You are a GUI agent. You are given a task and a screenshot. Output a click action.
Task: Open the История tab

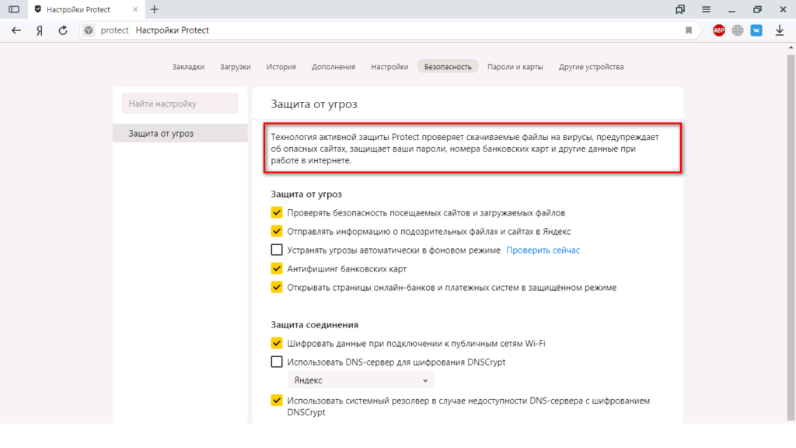(281, 67)
